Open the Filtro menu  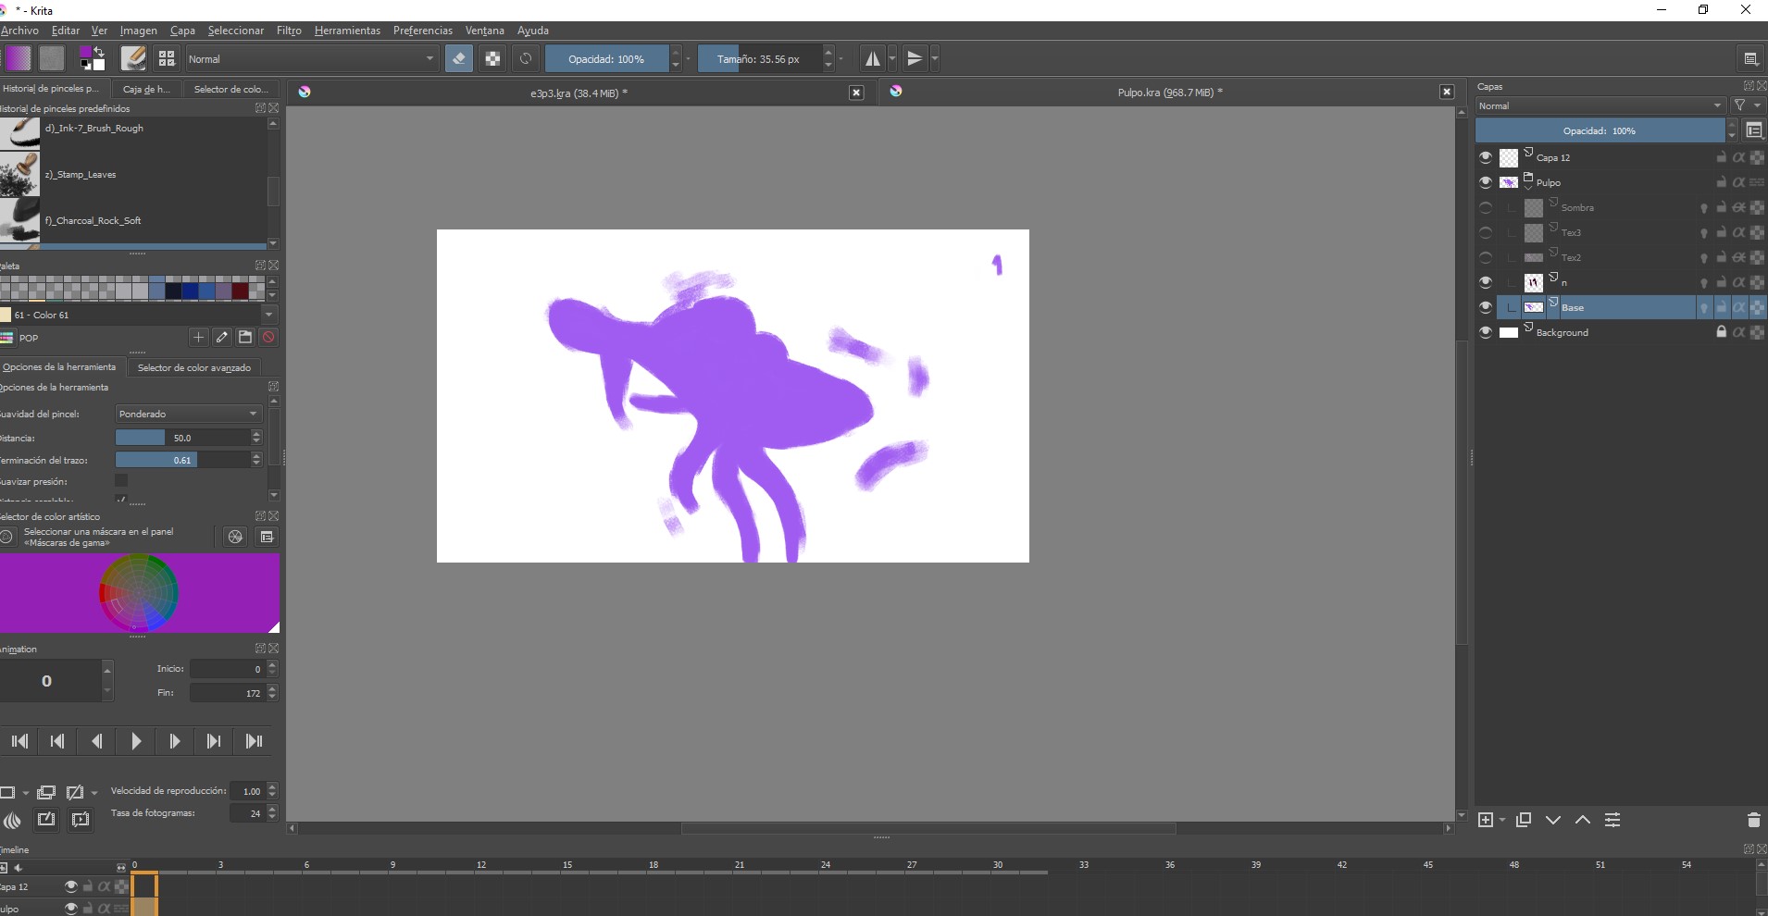pos(289,31)
